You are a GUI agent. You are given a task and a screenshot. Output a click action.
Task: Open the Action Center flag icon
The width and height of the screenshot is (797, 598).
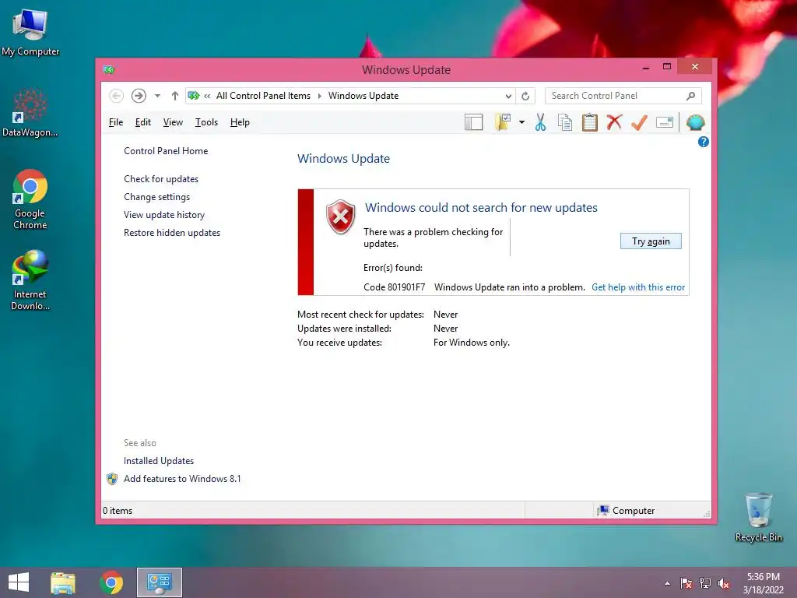tap(686, 583)
